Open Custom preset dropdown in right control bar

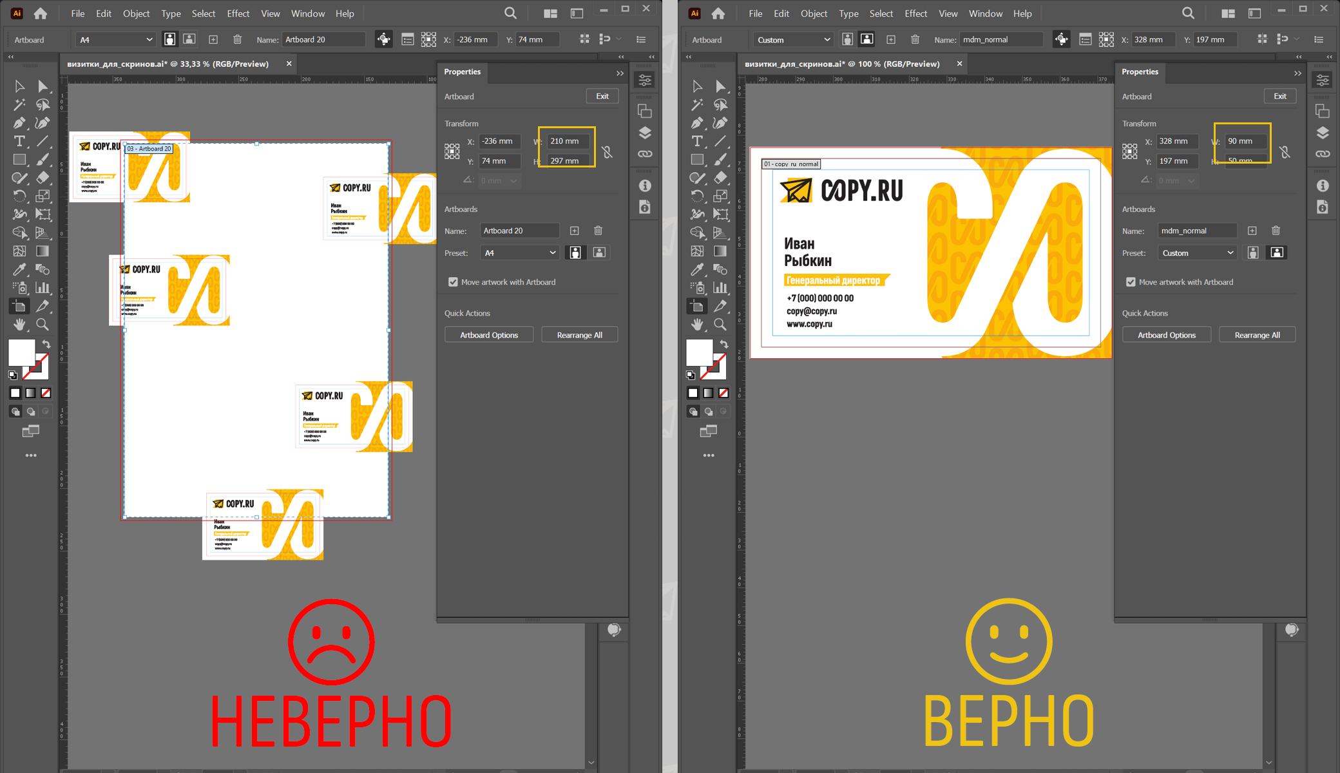click(x=794, y=40)
